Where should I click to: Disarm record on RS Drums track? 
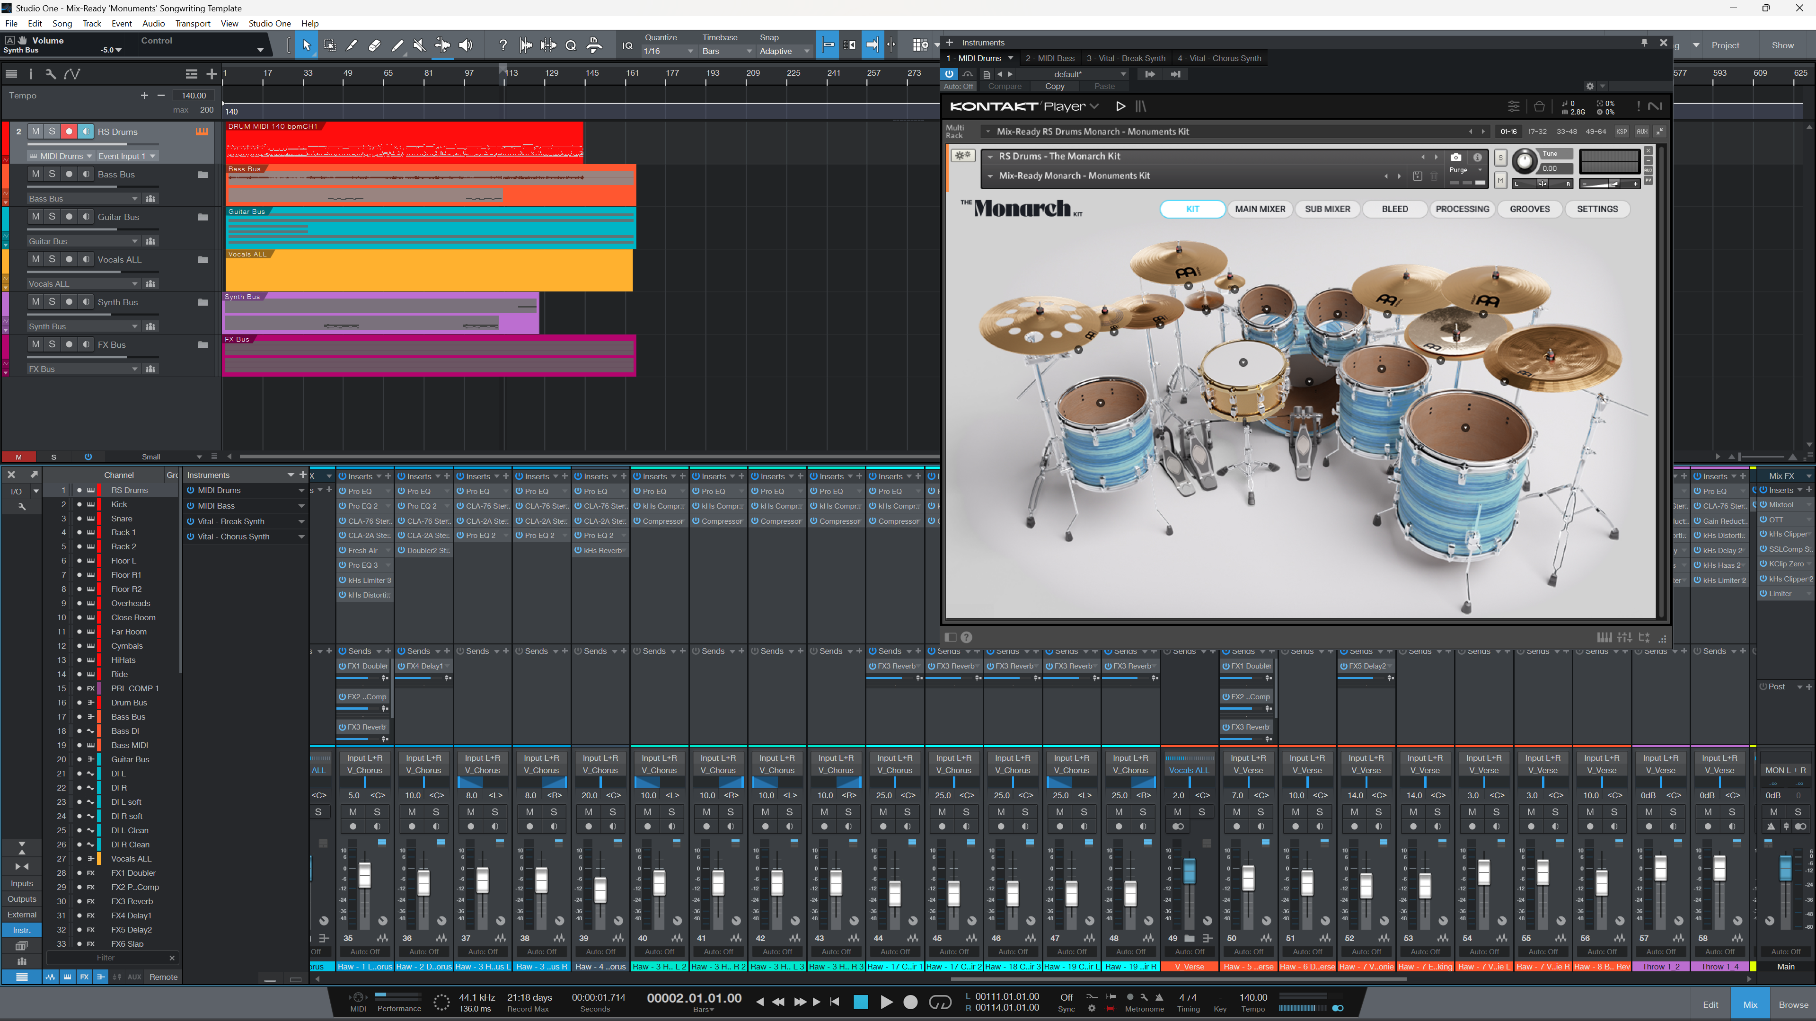click(x=69, y=131)
